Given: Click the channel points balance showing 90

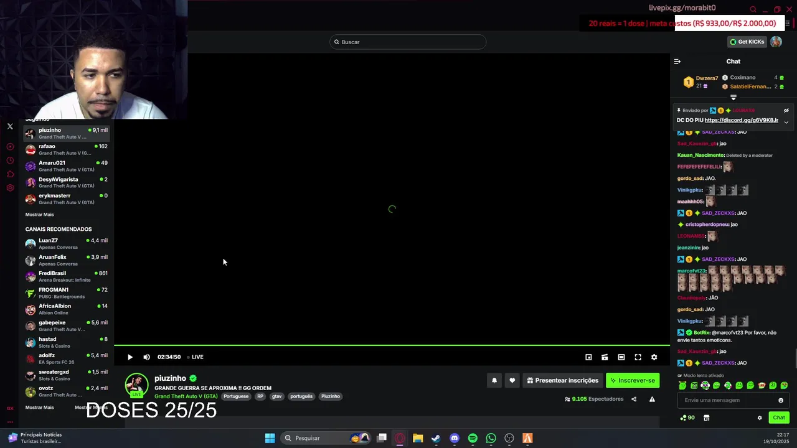Looking at the screenshot, I should 687,418.
